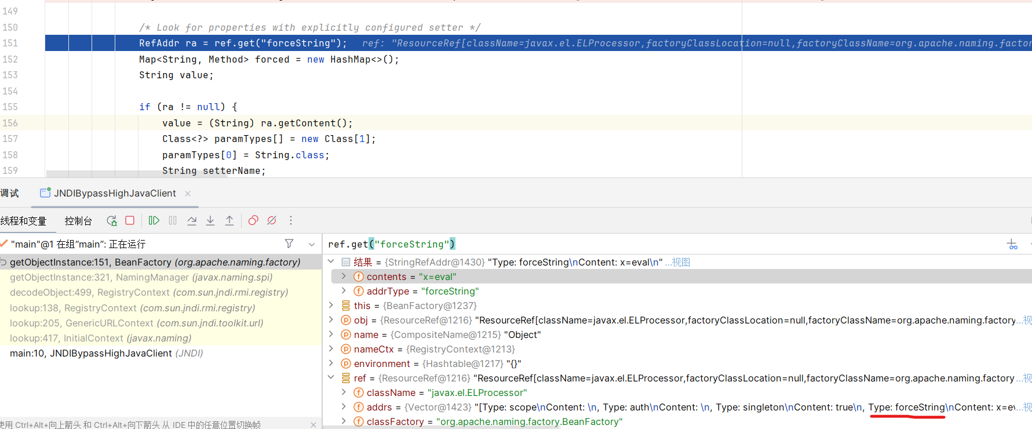Expand the name CompositeName@1215 node

click(x=331, y=335)
